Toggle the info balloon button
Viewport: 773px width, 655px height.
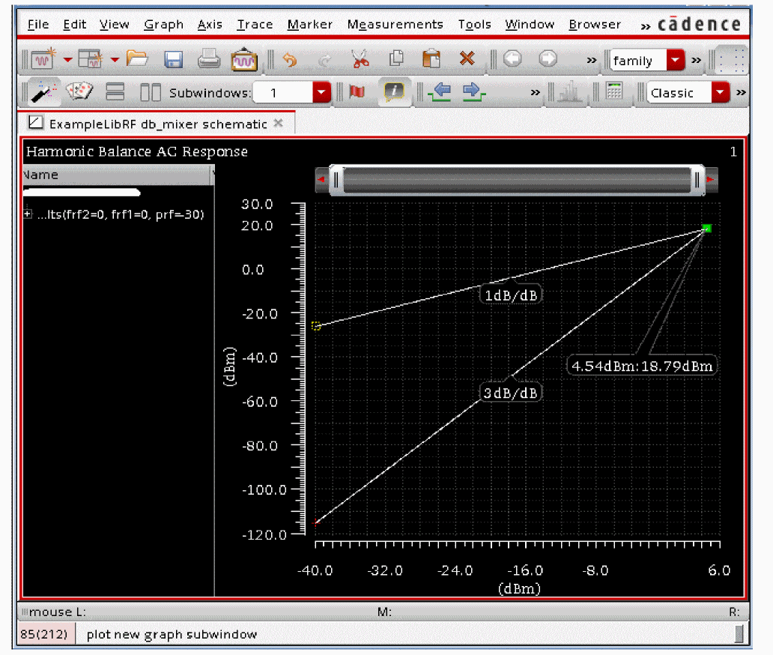(394, 92)
